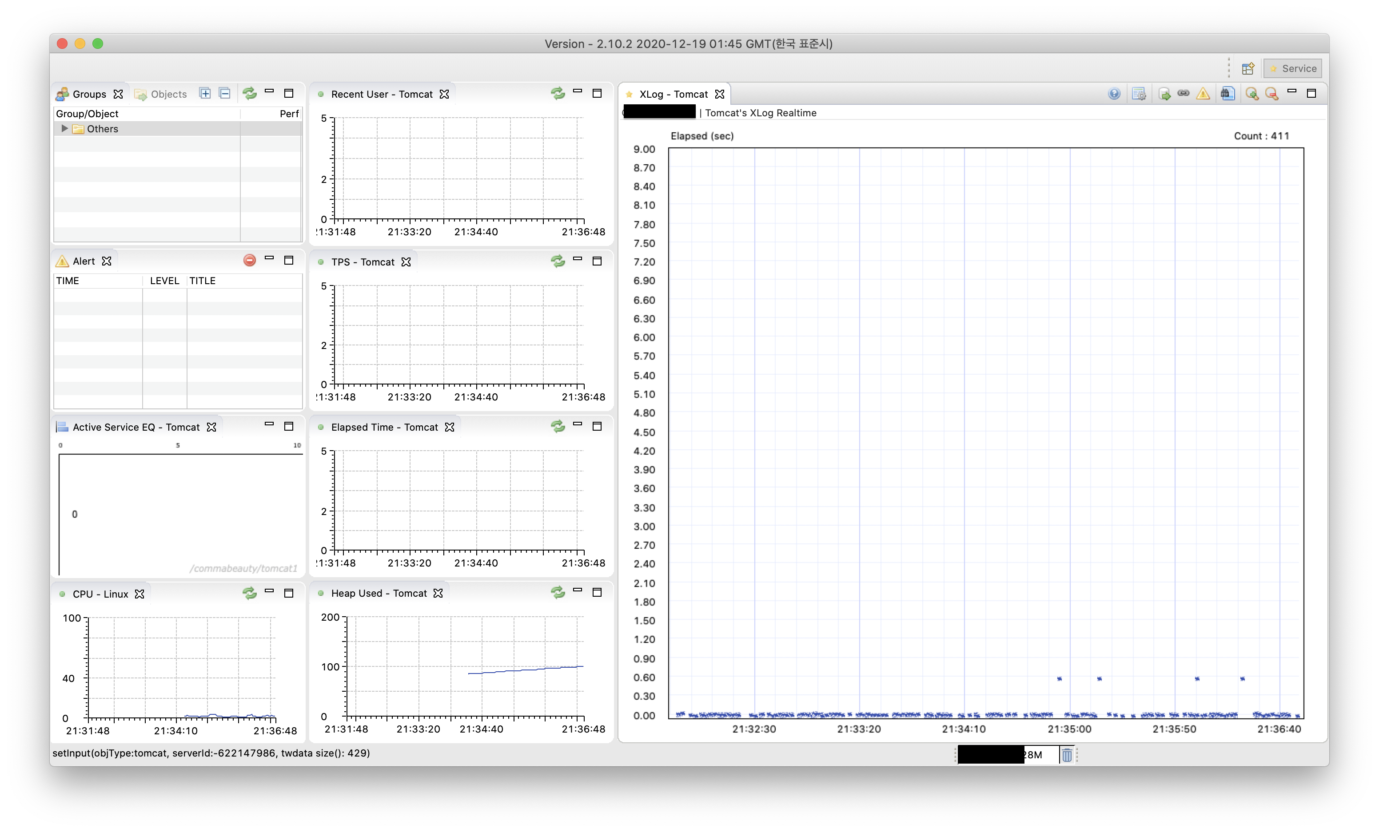Switch to the Objects tab
This screenshot has height=832, width=1379.
coord(161,94)
